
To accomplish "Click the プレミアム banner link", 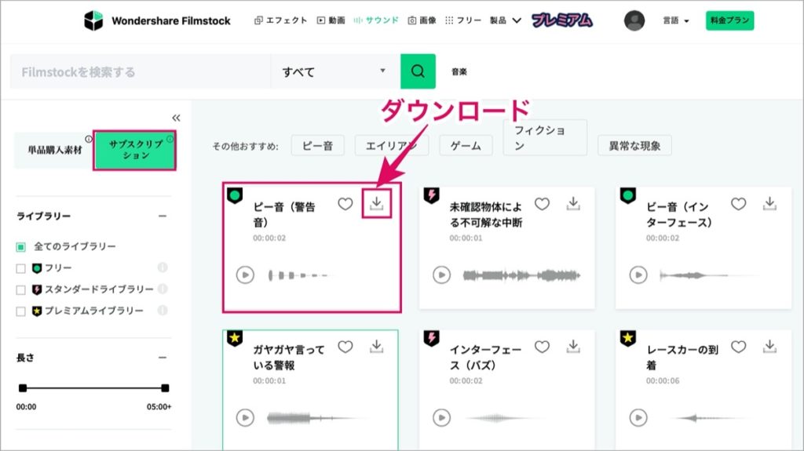I will [x=562, y=20].
